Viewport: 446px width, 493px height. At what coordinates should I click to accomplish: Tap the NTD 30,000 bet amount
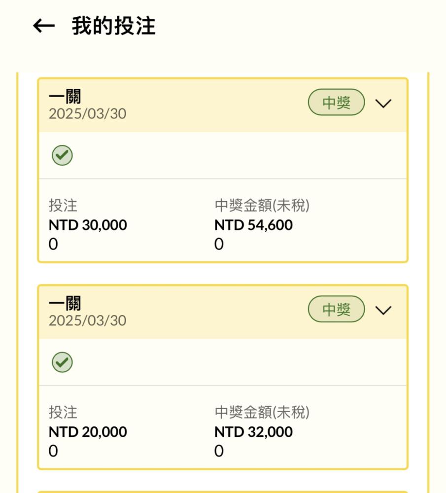click(x=88, y=225)
